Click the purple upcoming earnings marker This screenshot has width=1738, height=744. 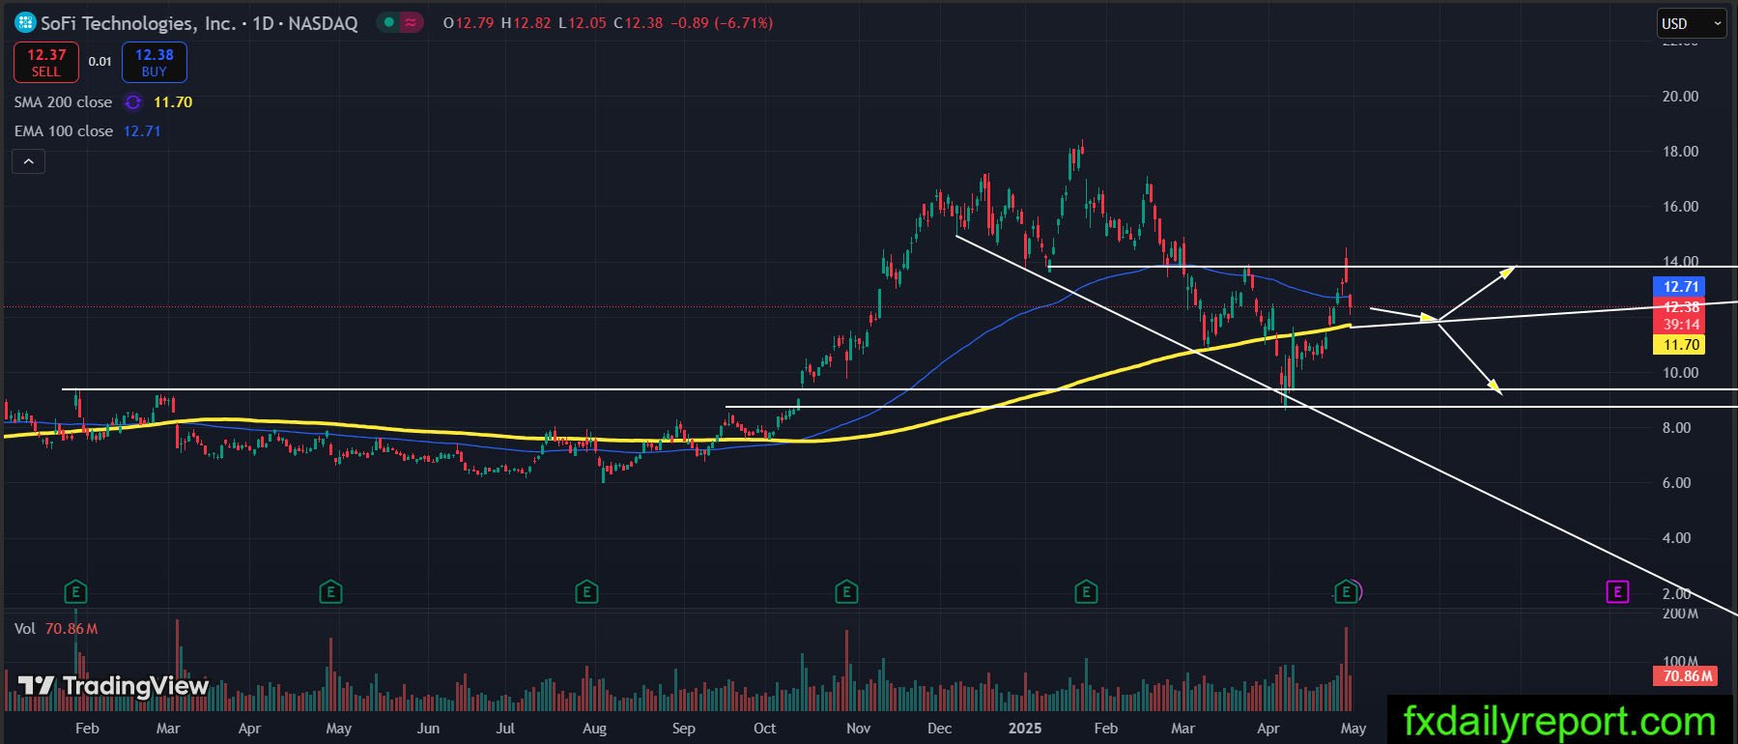(x=1617, y=591)
